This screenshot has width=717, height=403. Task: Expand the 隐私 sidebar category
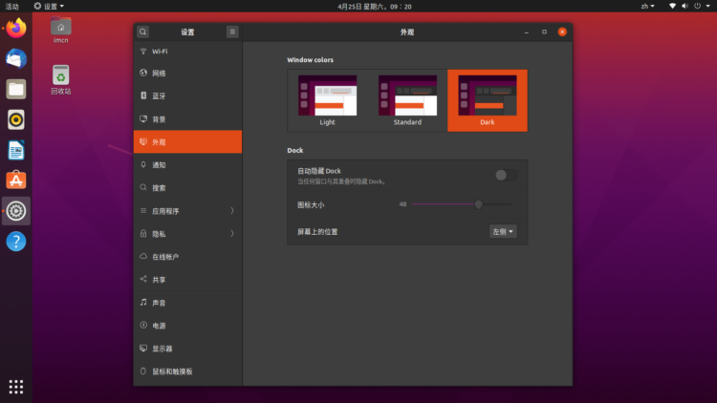click(187, 234)
